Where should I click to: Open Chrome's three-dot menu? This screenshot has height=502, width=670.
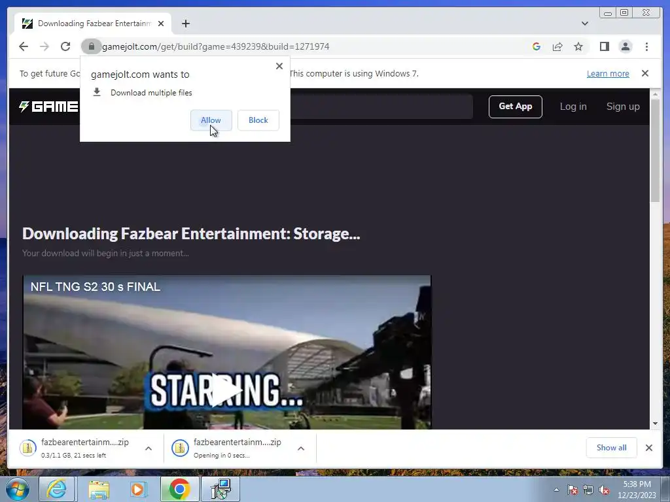646,46
